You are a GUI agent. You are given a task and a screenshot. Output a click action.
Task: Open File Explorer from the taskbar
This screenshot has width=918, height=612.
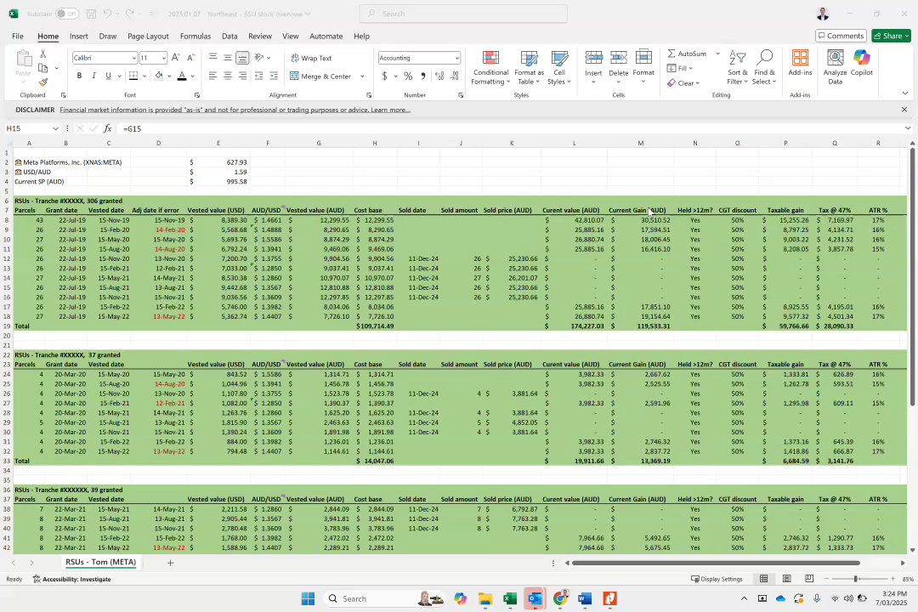[x=484, y=598]
